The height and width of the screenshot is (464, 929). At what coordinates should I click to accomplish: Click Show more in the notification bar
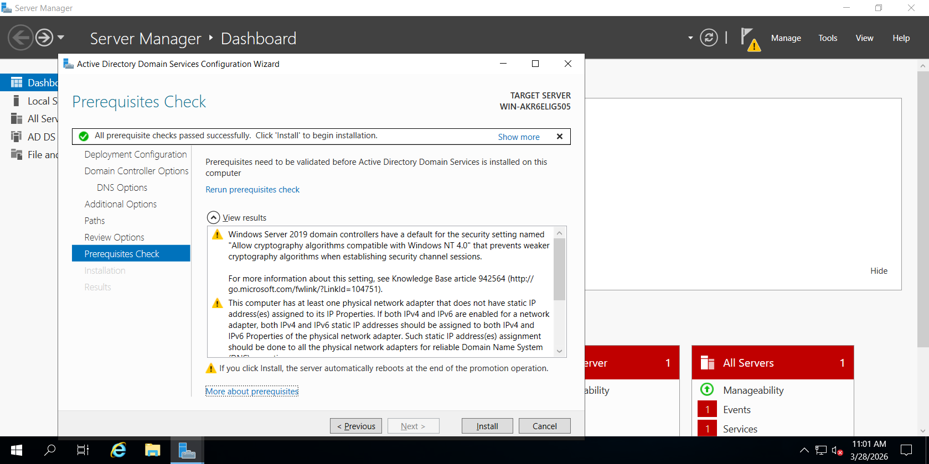coord(518,137)
